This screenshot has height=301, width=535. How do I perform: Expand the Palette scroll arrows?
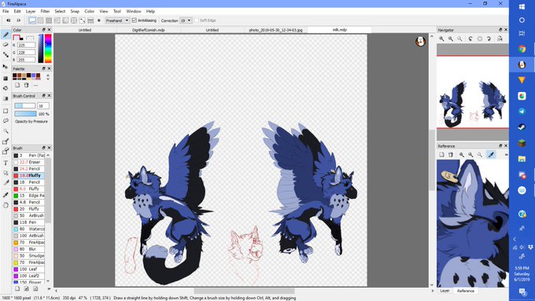point(48,77)
